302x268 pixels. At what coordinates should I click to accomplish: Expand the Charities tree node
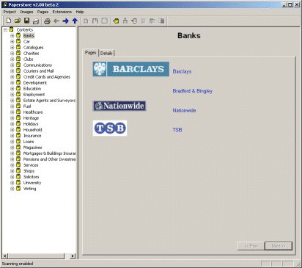[x=12, y=54]
